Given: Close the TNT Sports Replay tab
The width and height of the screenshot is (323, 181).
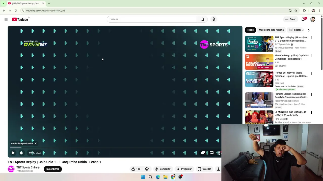Looking at the screenshot, I should click(43, 4).
